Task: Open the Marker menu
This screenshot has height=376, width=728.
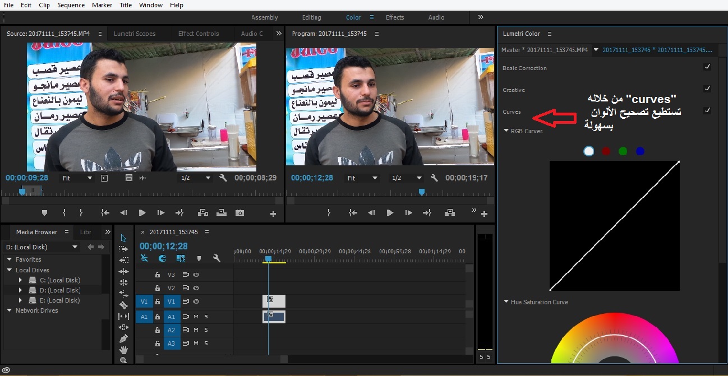Action: pyautogui.click(x=102, y=5)
